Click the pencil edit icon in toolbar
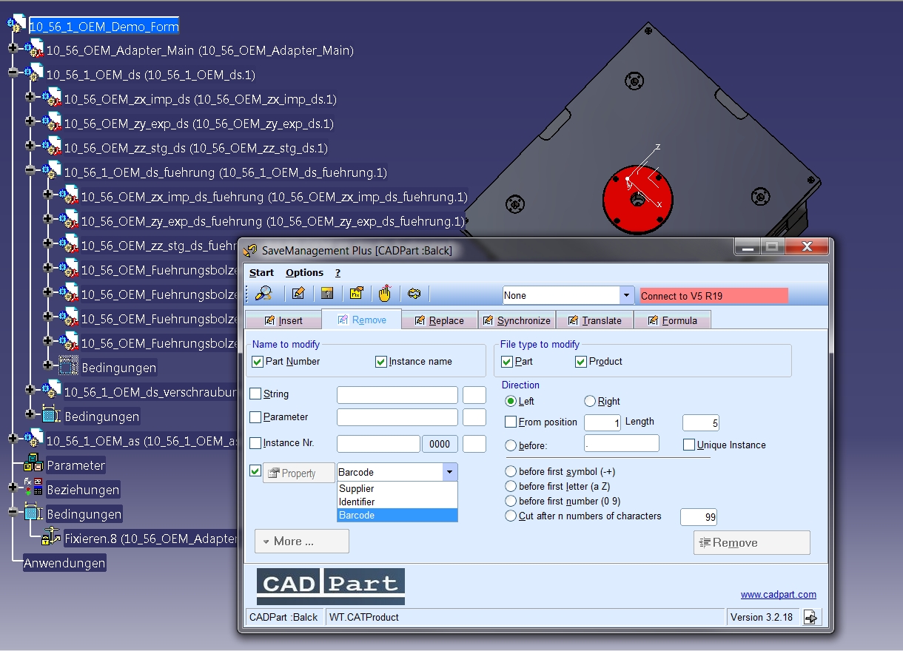The image size is (903, 651). (x=298, y=294)
